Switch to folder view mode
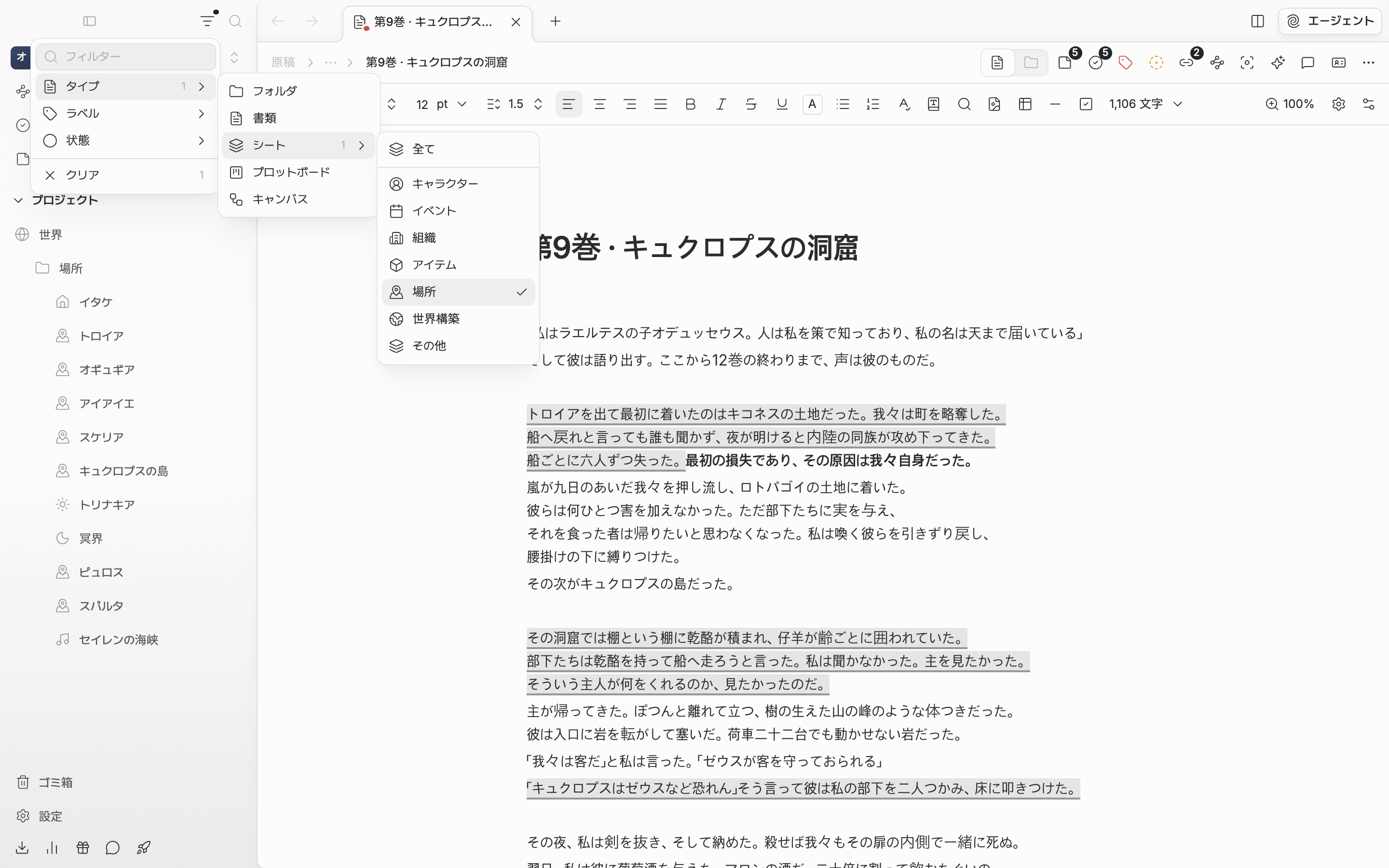 click(x=1031, y=62)
